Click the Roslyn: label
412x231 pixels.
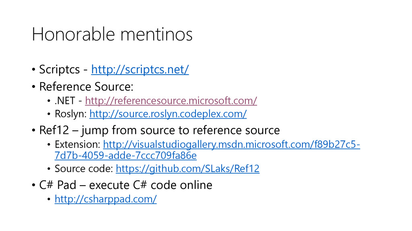click(x=71, y=114)
